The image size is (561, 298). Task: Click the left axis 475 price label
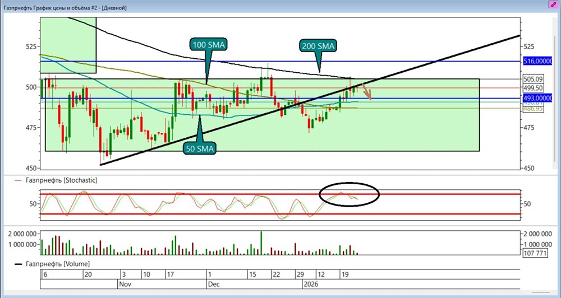click(x=32, y=128)
